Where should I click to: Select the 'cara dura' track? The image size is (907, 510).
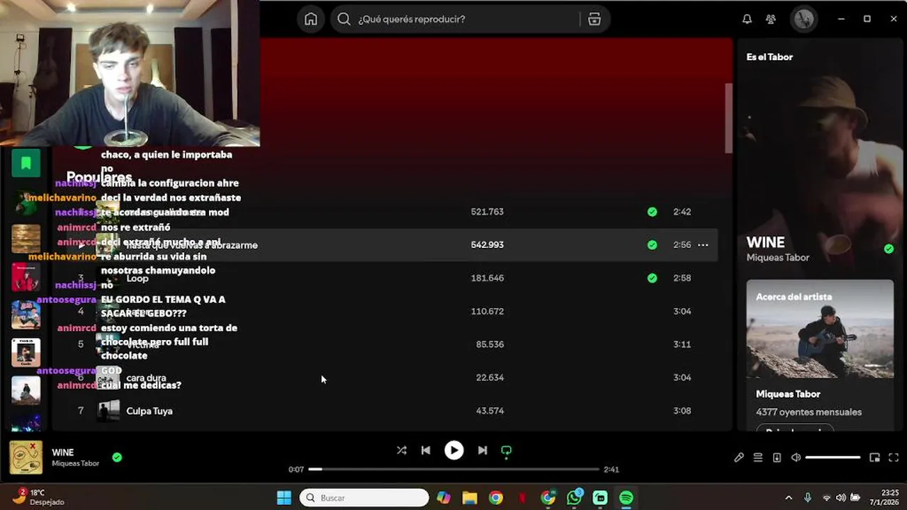point(146,378)
